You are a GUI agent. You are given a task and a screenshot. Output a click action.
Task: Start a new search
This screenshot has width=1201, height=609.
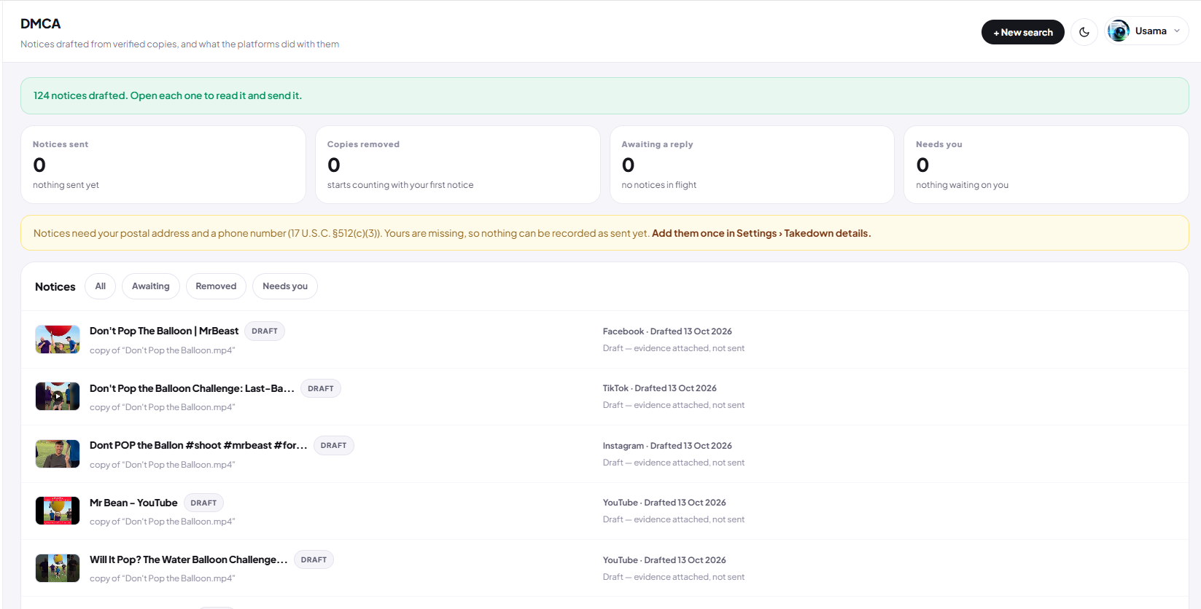pyautogui.click(x=1022, y=32)
